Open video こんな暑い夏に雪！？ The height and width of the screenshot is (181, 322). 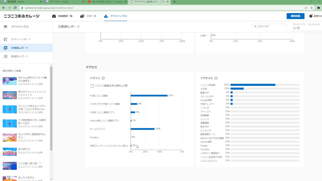click(x=30, y=163)
